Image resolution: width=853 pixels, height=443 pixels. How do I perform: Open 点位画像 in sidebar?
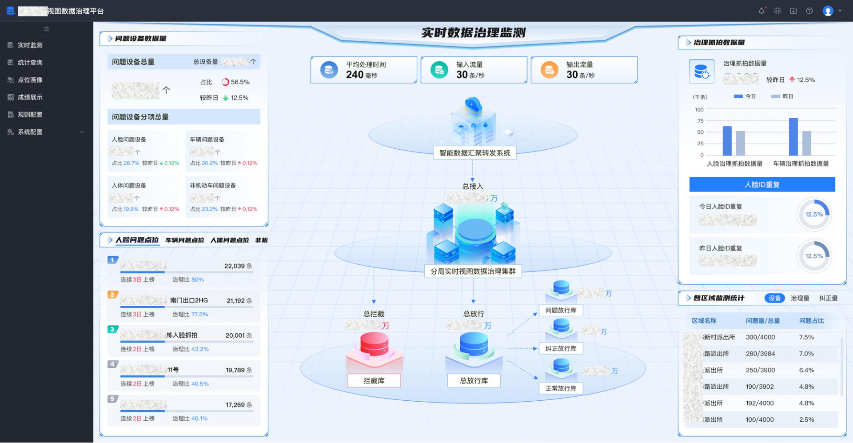(30, 80)
